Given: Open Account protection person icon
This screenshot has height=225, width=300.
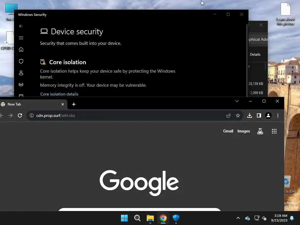Looking at the screenshot, I should point(21,73).
